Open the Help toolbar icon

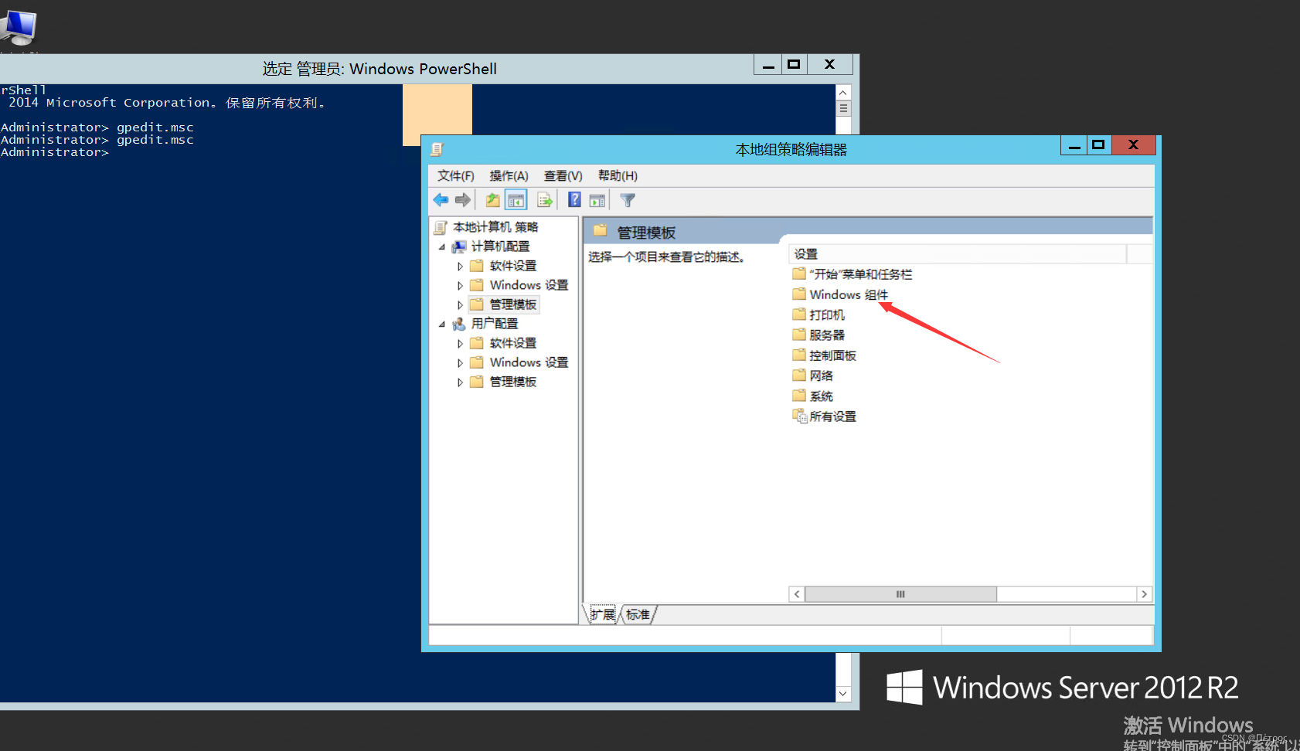coord(574,200)
